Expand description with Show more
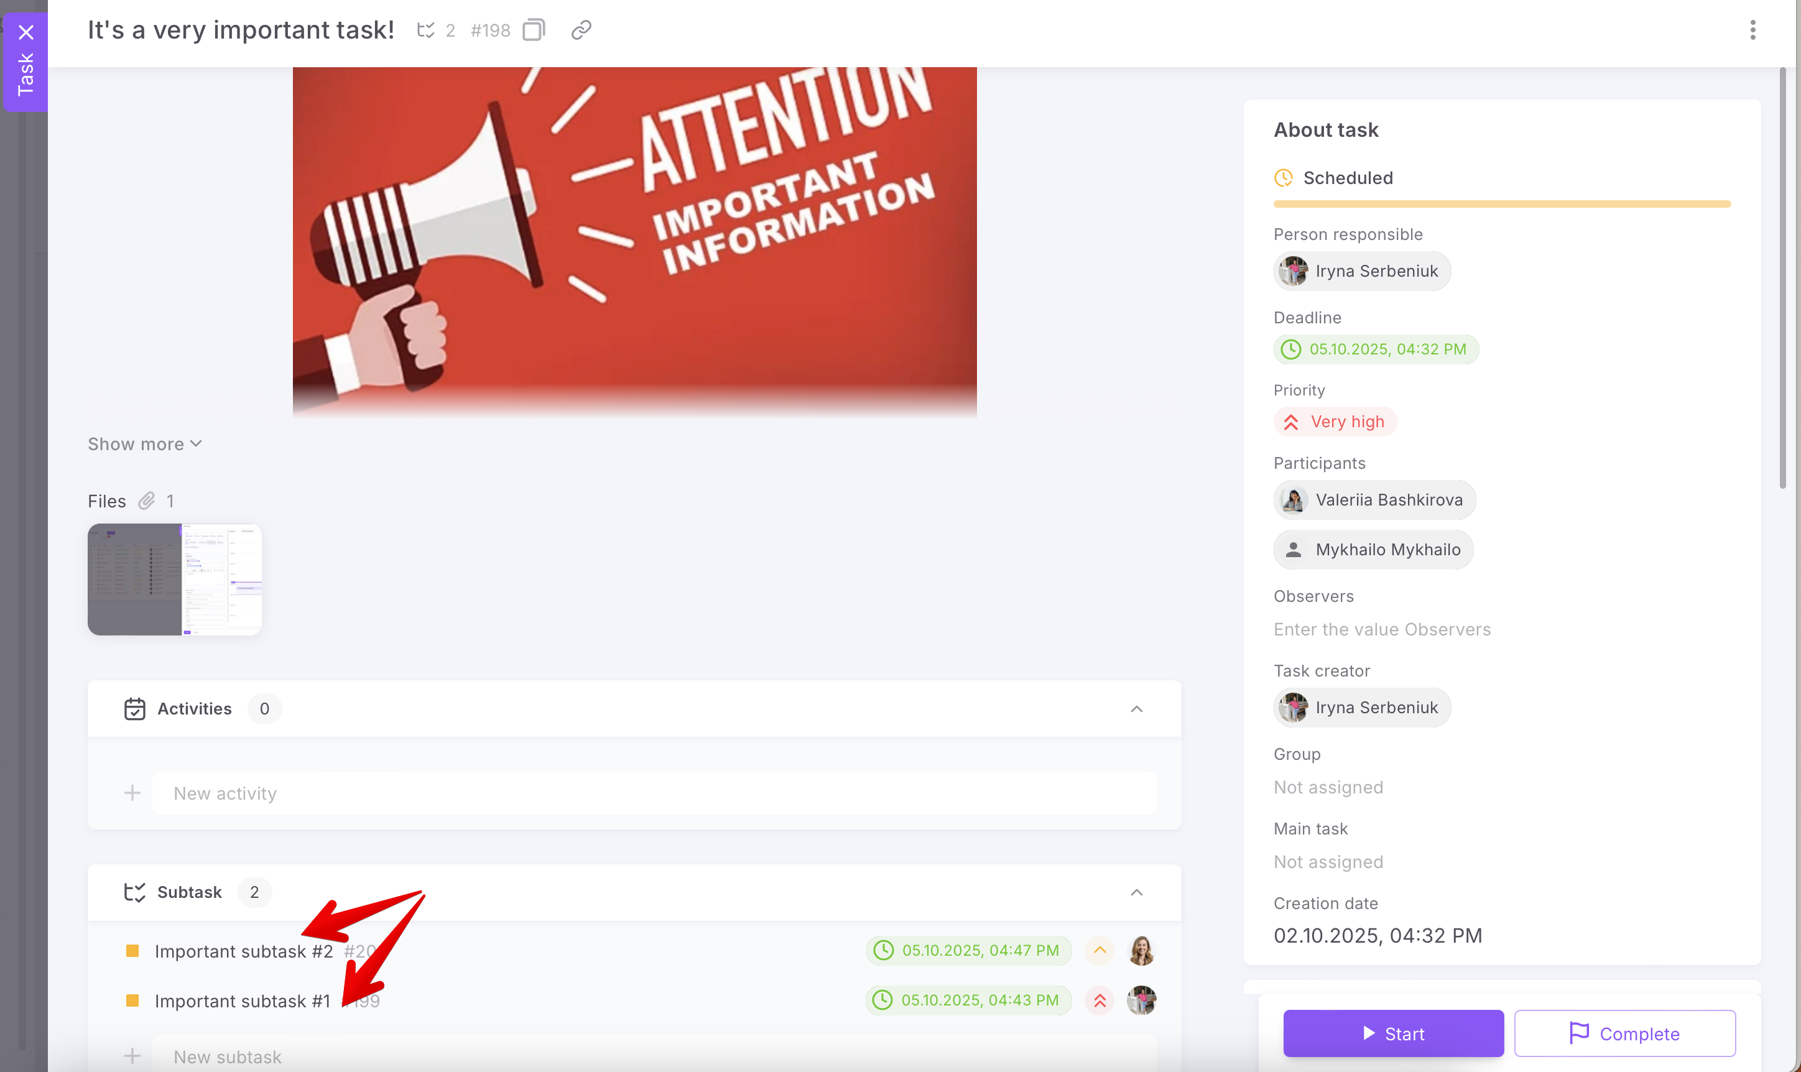 click(x=144, y=443)
